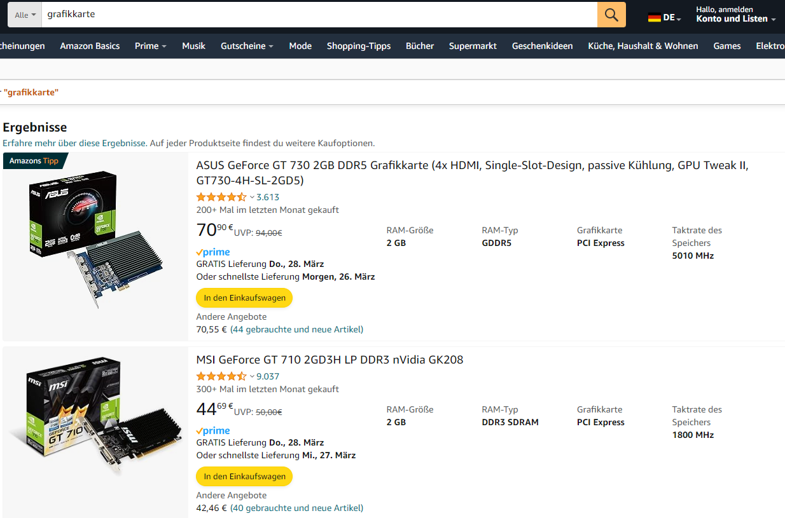Click the 70,90 € price
The image size is (785, 518).
pyautogui.click(x=214, y=230)
